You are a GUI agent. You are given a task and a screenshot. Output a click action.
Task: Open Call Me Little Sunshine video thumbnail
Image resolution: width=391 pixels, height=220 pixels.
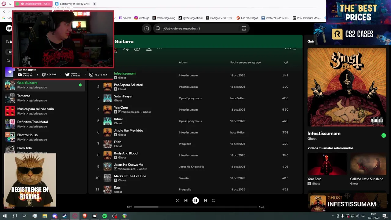coord(368,164)
